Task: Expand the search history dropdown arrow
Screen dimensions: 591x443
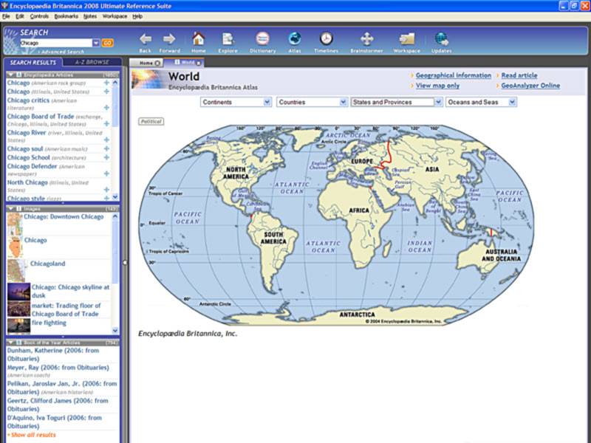Action: point(96,43)
